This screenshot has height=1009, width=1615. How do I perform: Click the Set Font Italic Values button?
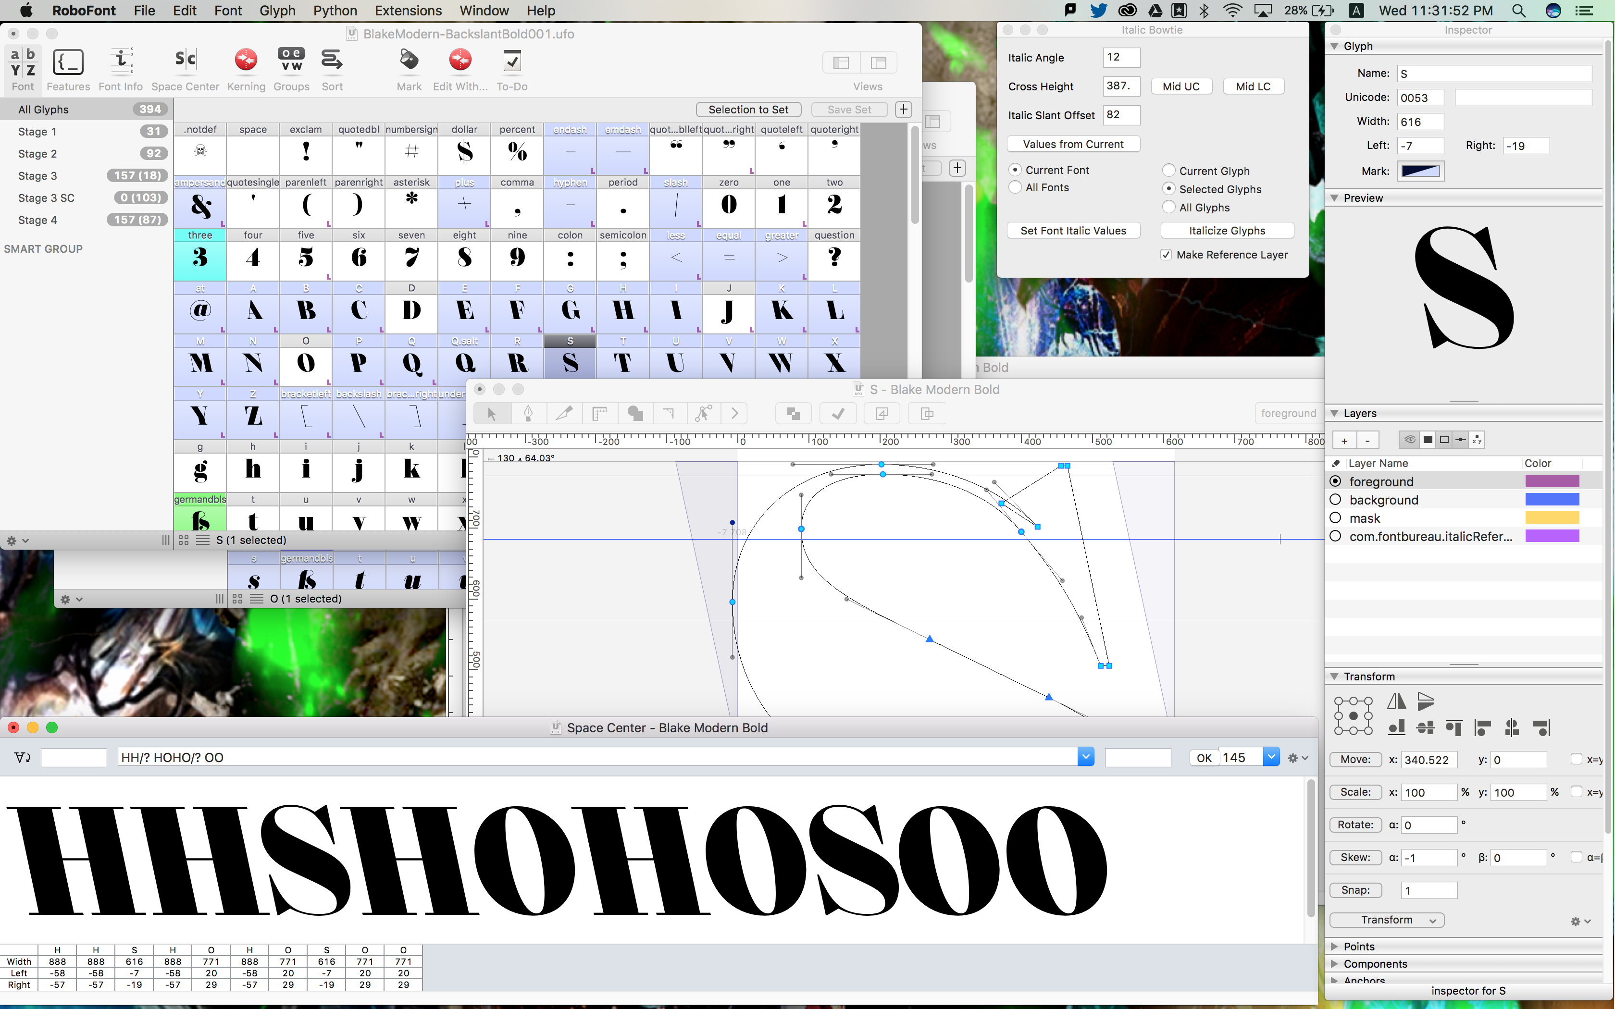(x=1073, y=231)
